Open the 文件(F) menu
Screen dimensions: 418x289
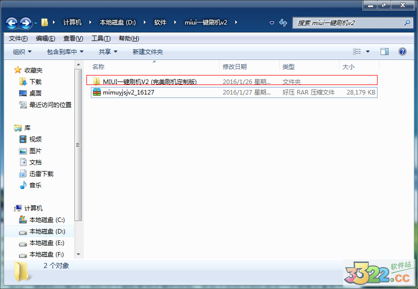18,38
